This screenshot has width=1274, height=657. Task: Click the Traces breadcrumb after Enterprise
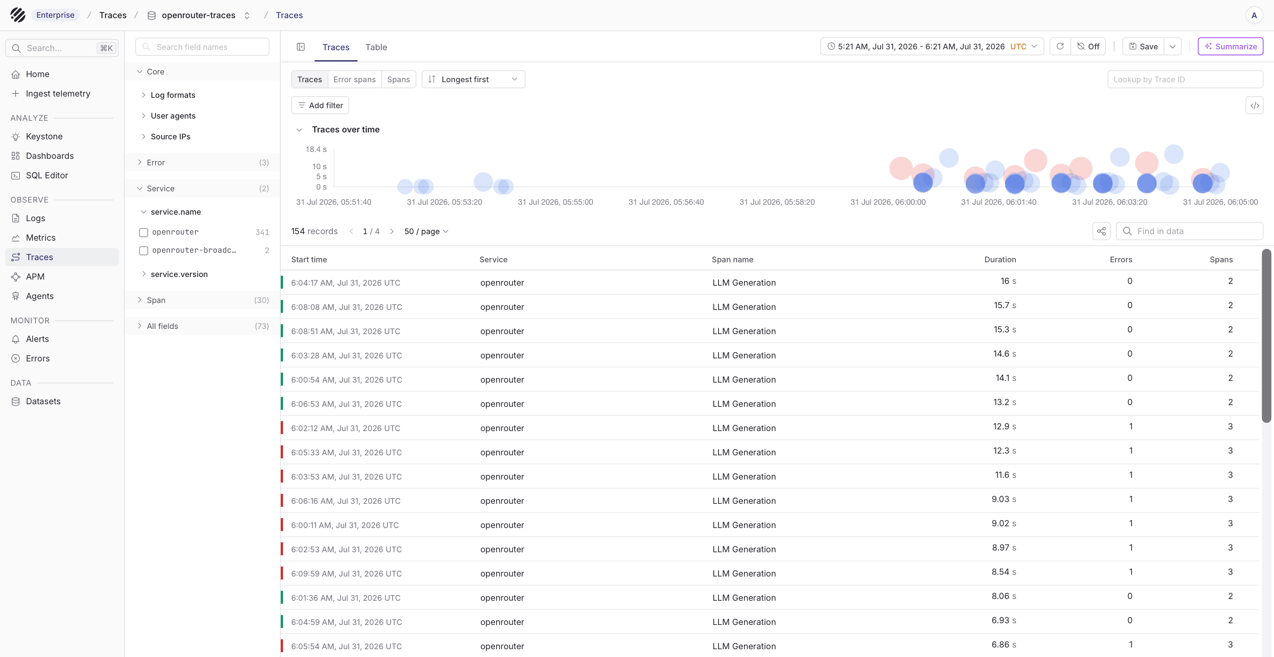(113, 15)
